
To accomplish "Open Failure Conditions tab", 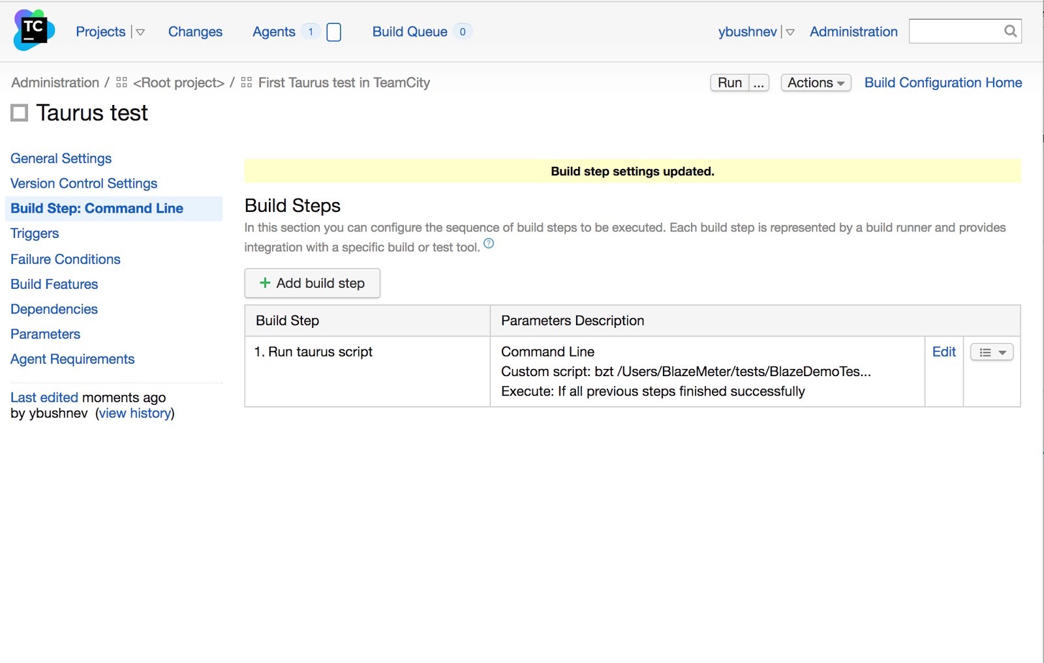I will click(x=65, y=259).
